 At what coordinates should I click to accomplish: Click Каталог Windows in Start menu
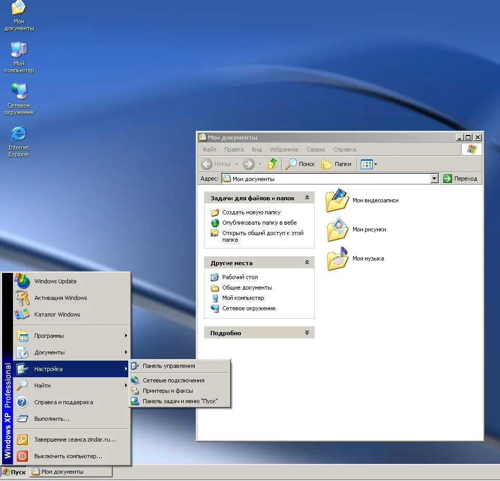tap(72, 314)
